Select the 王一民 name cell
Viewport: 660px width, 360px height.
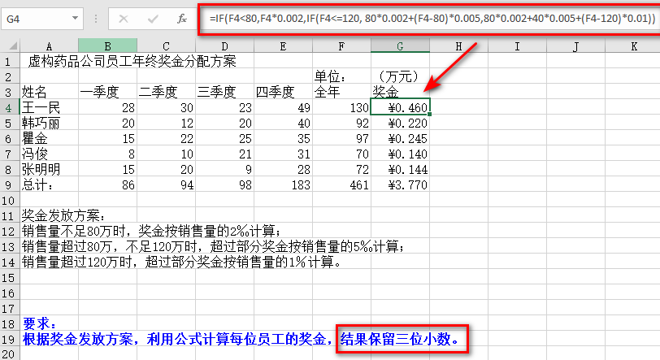(49, 107)
